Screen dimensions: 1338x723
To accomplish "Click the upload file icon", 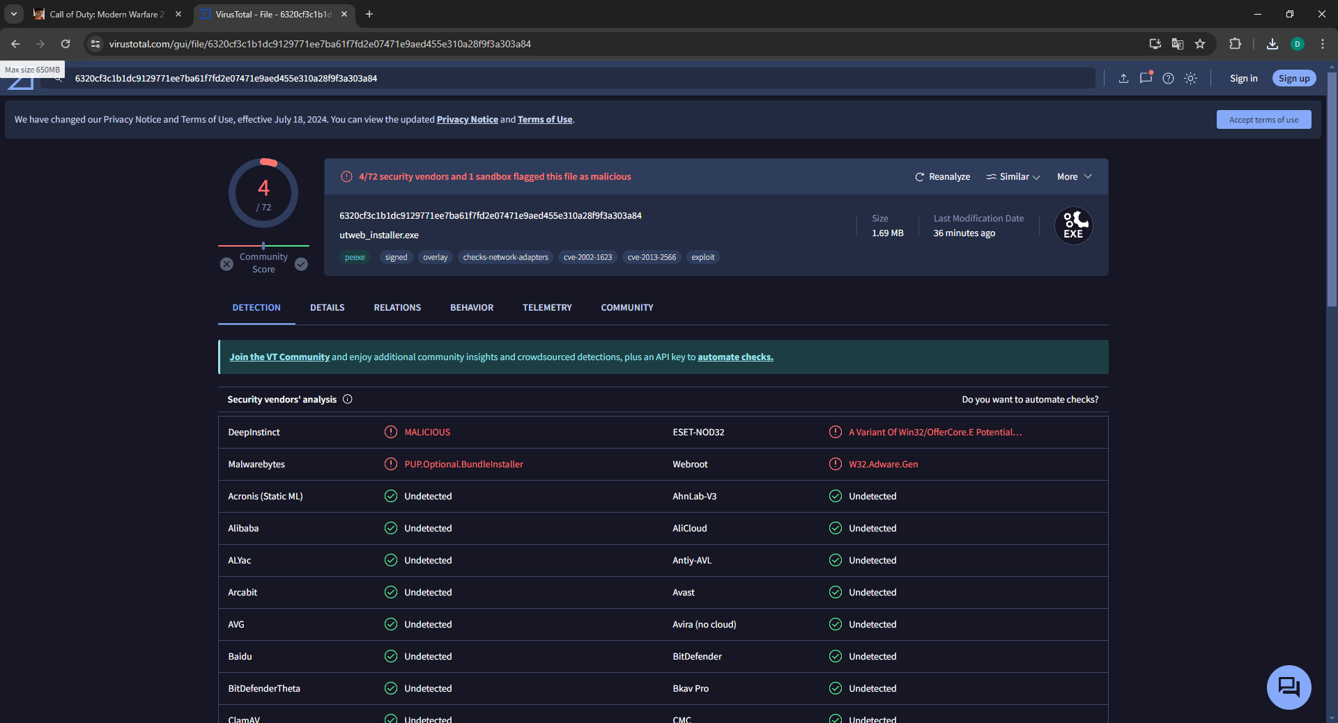I will [x=1123, y=79].
